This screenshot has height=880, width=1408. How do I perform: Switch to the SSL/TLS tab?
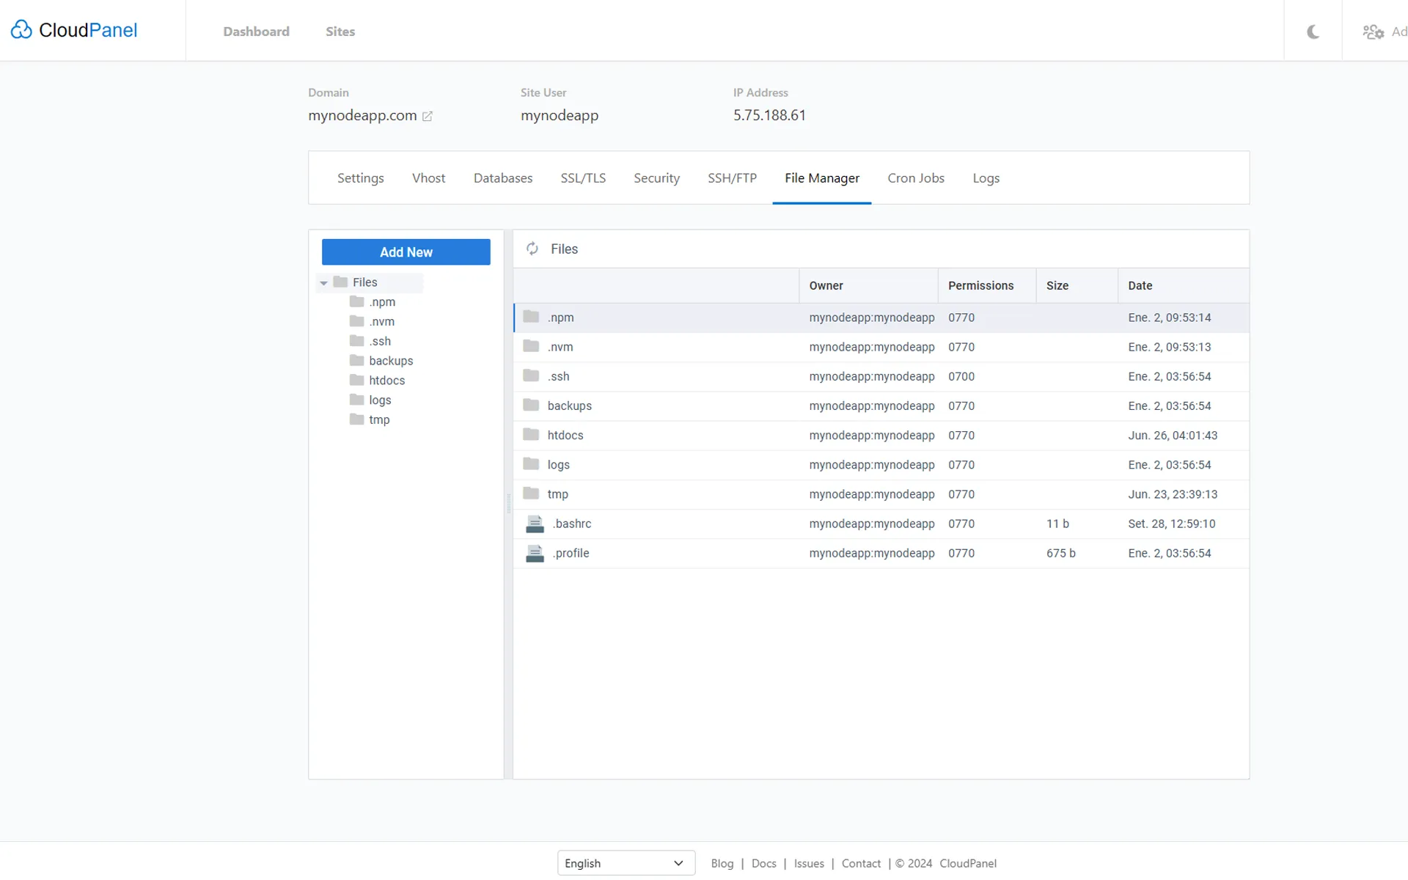coord(583,178)
